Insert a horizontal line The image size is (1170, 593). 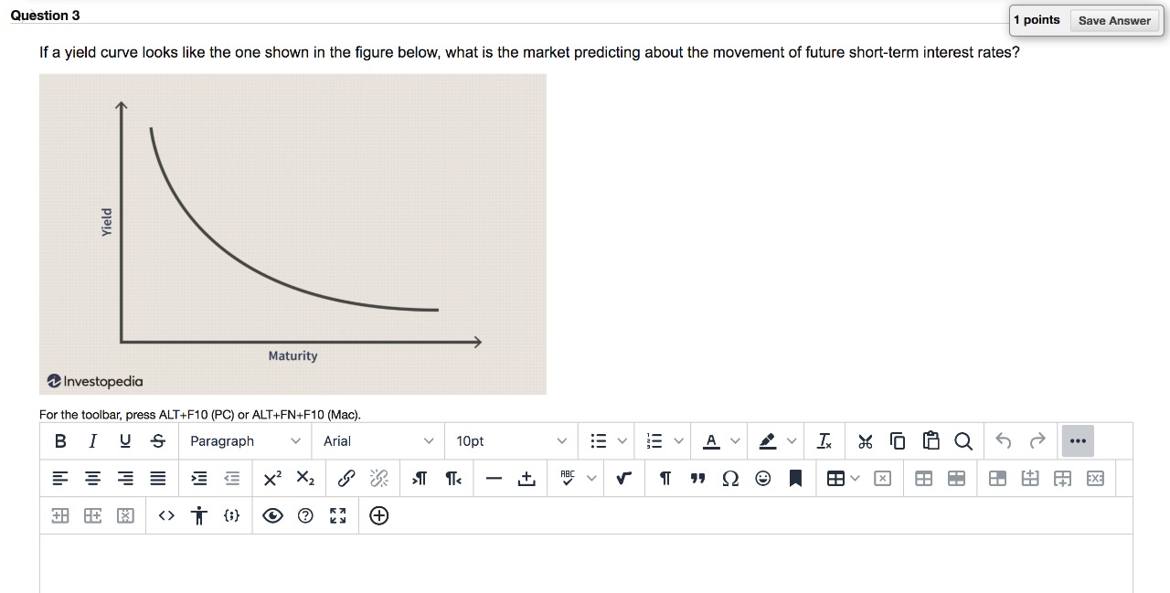click(495, 478)
